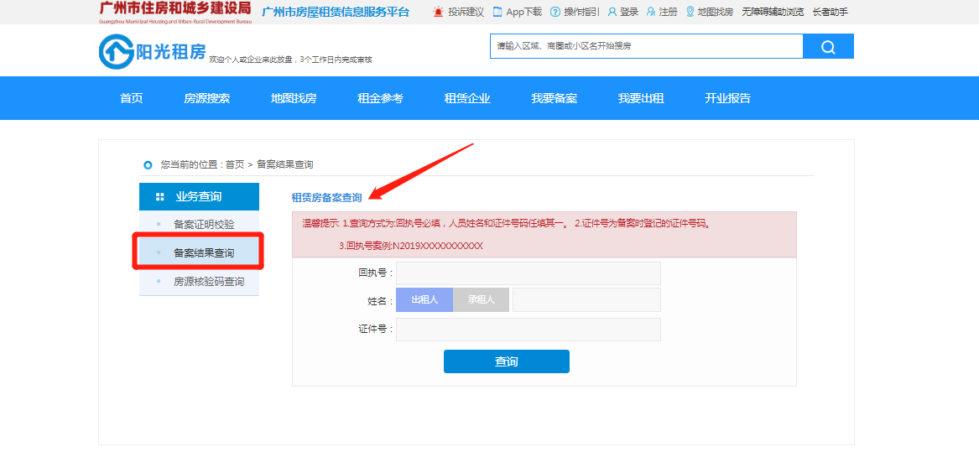Click 无障碍辅助浏览 link
The image size is (979, 473).
[x=773, y=12]
